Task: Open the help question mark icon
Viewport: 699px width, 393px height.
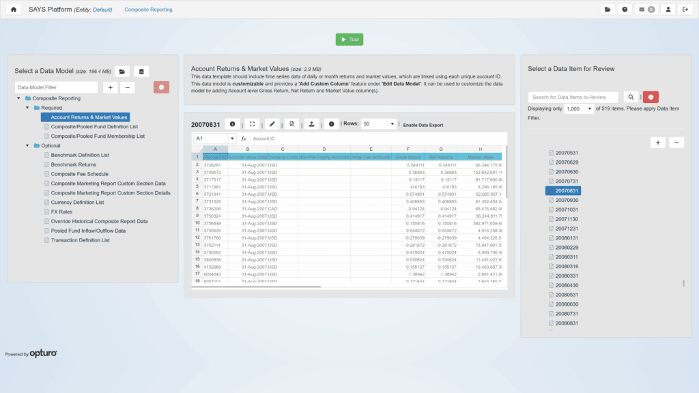Action: click(625, 10)
